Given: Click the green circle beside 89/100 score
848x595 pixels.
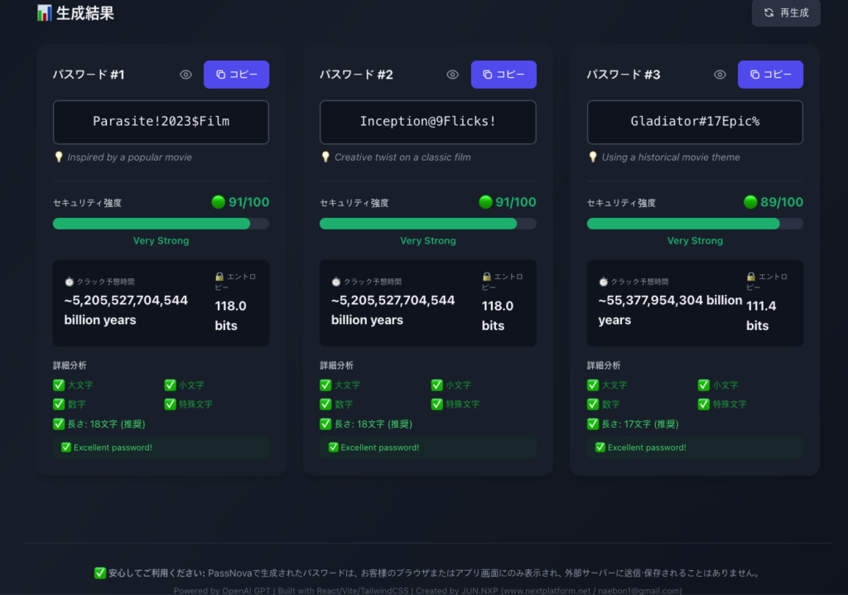Looking at the screenshot, I should click(750, 202).
